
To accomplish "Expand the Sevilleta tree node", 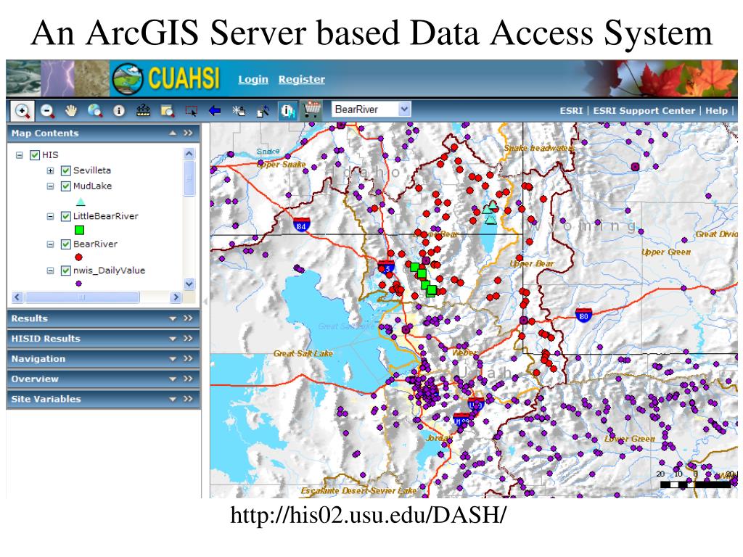I will click(50, 170).
